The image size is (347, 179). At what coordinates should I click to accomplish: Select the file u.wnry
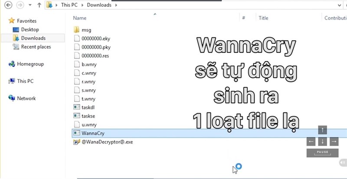pyautogui.click(x=89, y=125)
